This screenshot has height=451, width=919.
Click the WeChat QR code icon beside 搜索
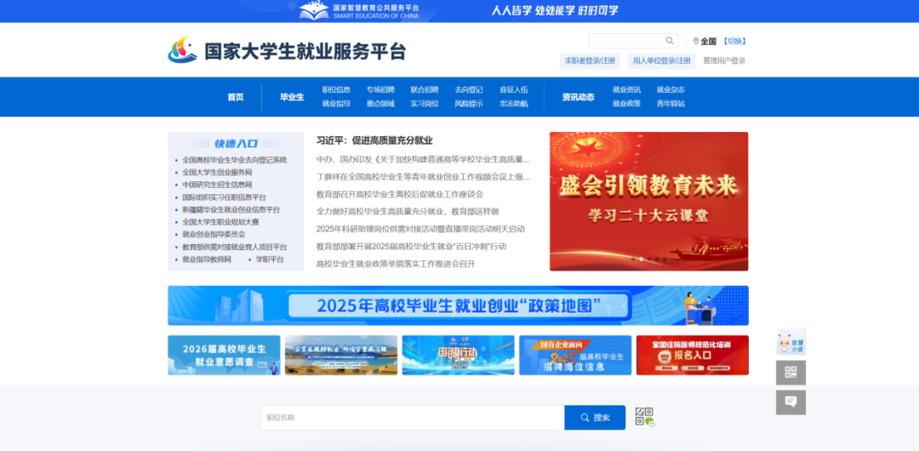644,417
